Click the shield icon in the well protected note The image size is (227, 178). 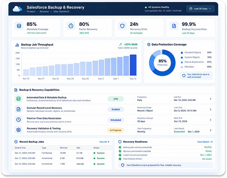pyautogui.click(x=184, y=76)
